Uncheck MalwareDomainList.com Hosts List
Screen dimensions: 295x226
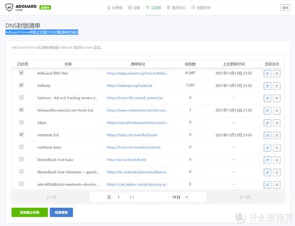coord(21,110)
